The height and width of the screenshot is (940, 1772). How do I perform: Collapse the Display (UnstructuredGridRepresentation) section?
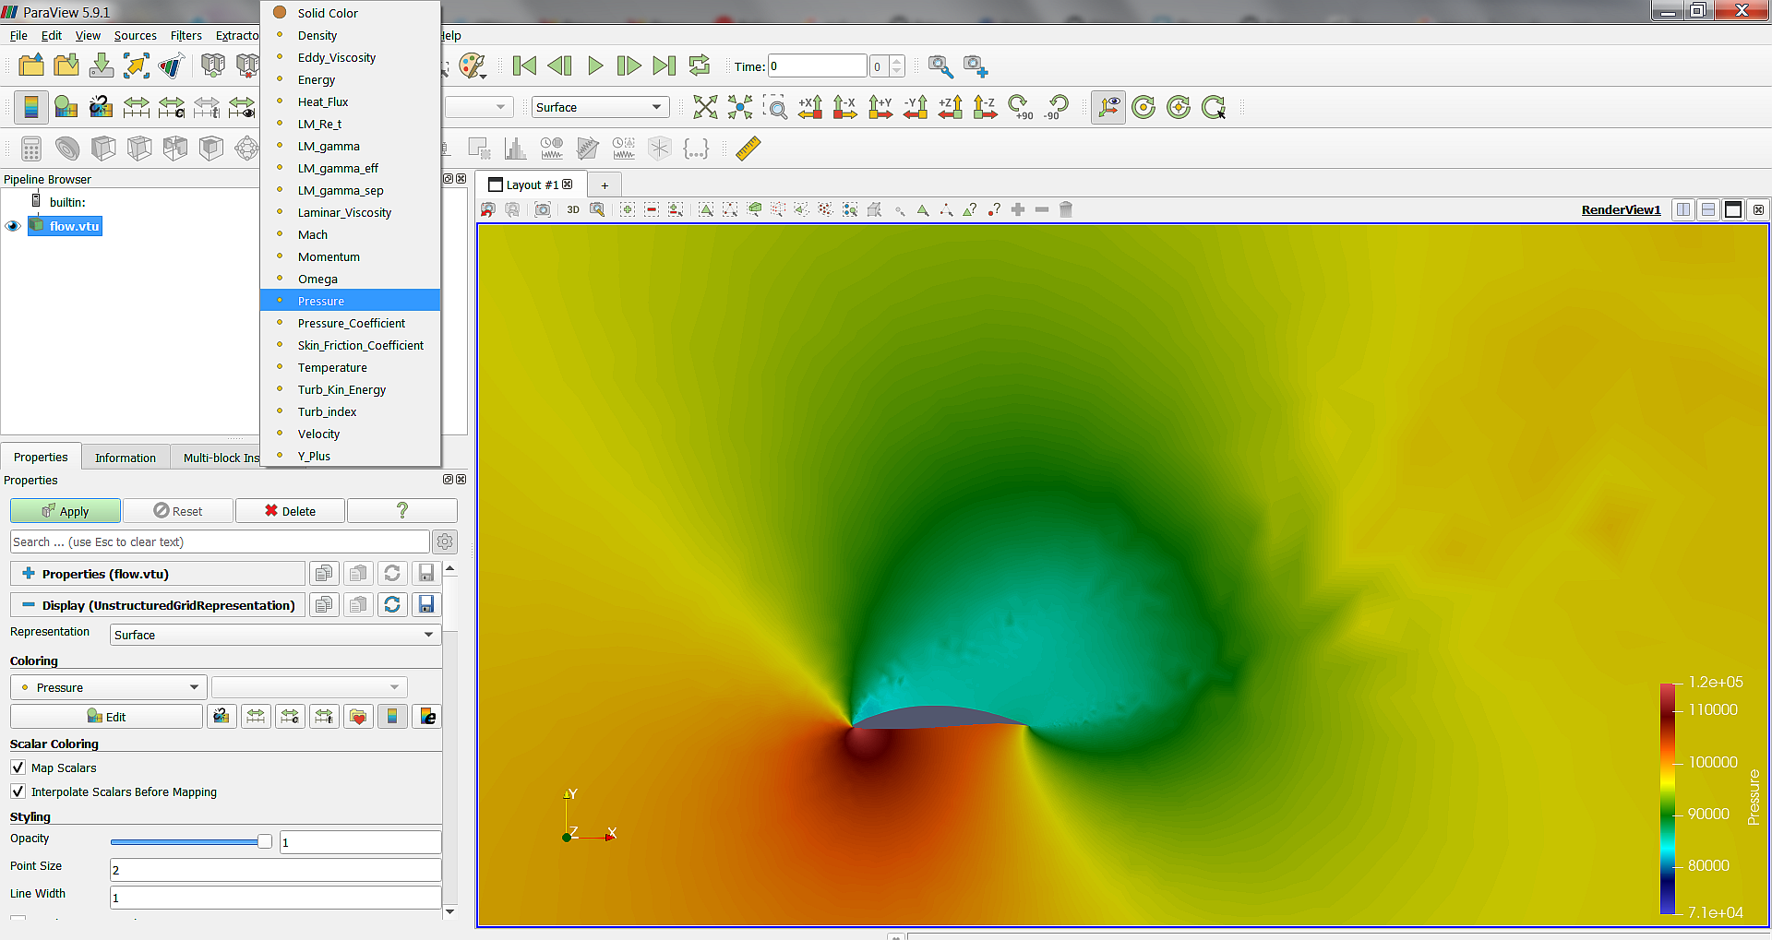(x=29, y=605)
